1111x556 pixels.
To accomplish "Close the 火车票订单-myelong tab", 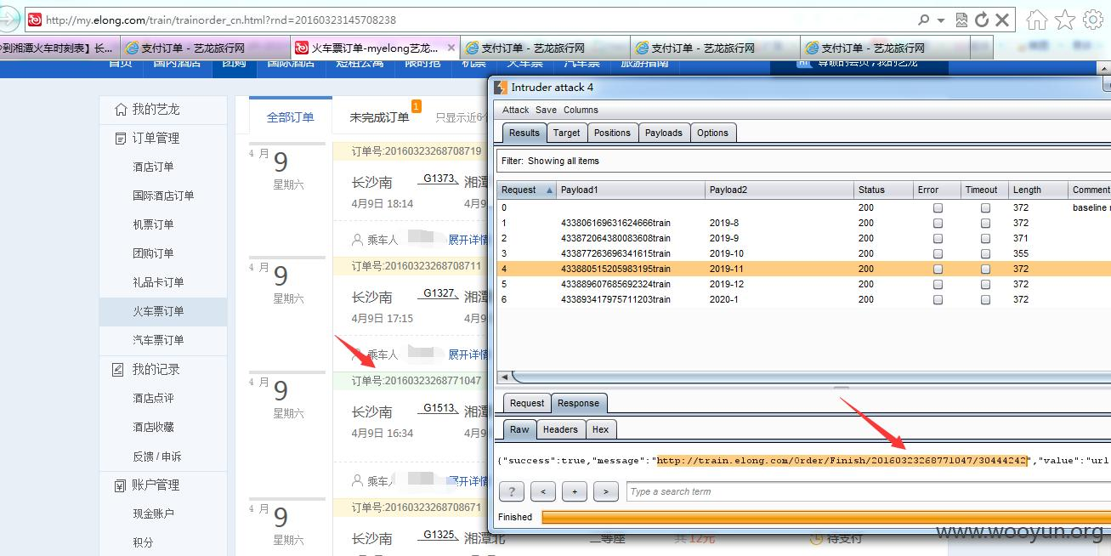I will coord(451,48).
